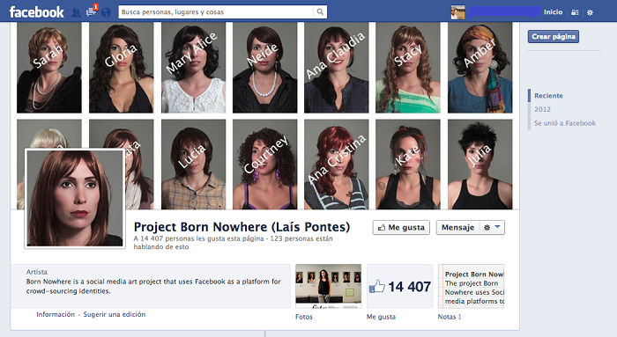
Task: Focus the 'Busca personas, lugares y cosas' search field
Action: tap(216, 12)
